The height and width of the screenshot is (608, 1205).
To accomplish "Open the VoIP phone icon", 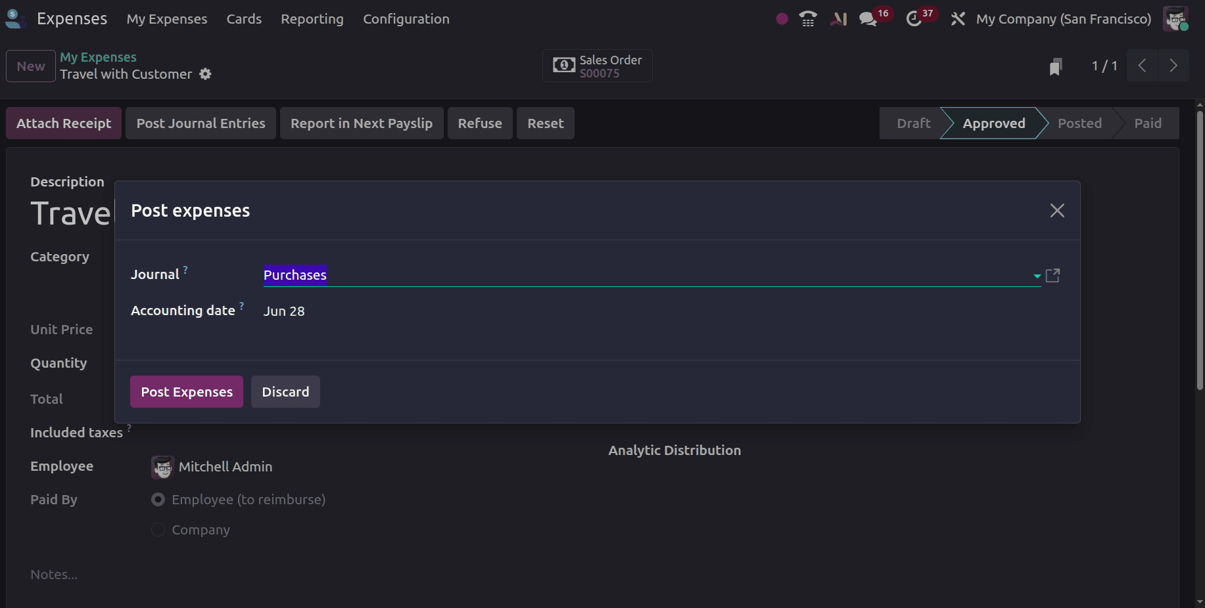I will click(x=808, y=19).
